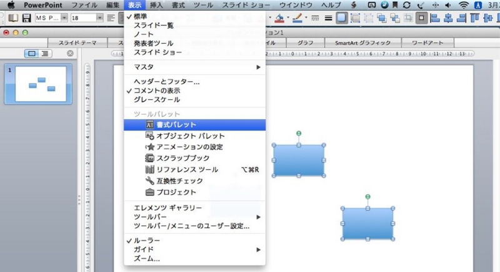The height and width of the screenshot is (272, 500).
Task: Run 互換性チェック from the menu
Action: pos(194,181)
